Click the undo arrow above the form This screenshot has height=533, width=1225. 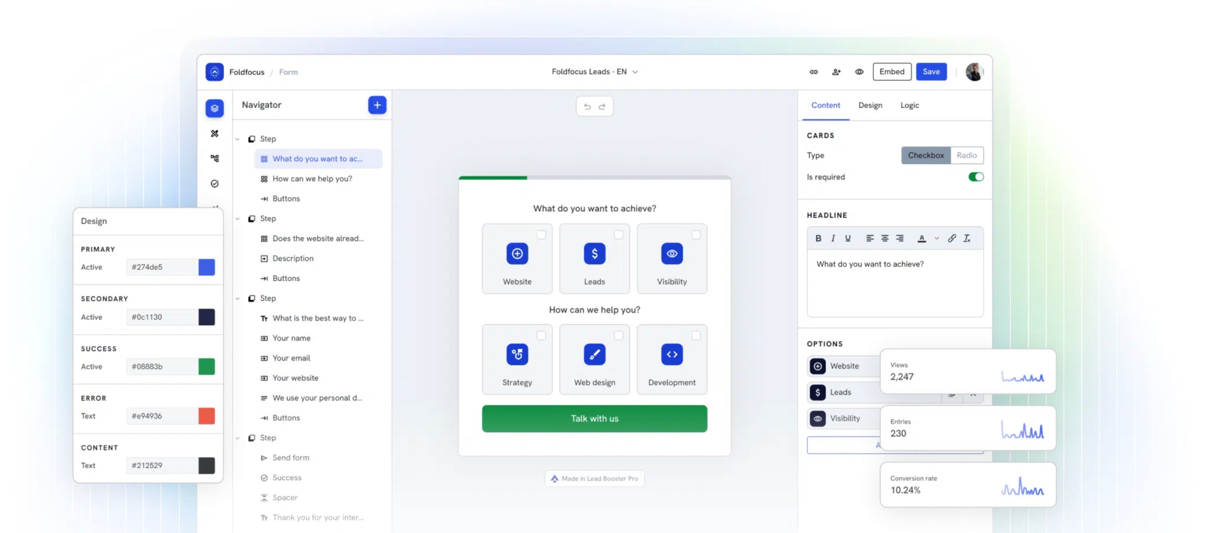[x=587, y=106]
